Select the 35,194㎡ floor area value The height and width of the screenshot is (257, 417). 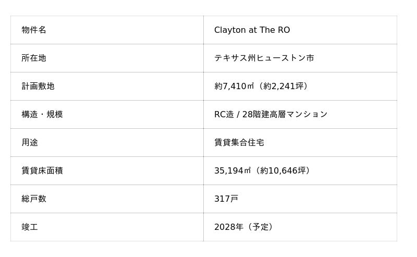(232, 171)
